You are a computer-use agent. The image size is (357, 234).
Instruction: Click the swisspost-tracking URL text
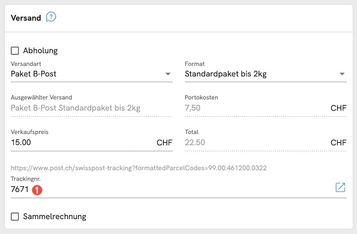point(139,168)
